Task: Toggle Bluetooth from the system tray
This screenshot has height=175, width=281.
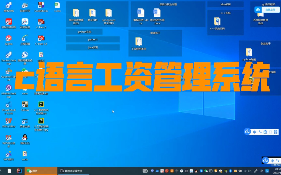Action: [x=230, y=171]
